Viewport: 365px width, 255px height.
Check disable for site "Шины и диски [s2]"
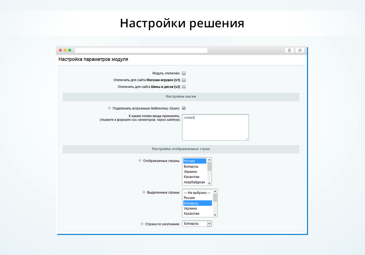184,87
